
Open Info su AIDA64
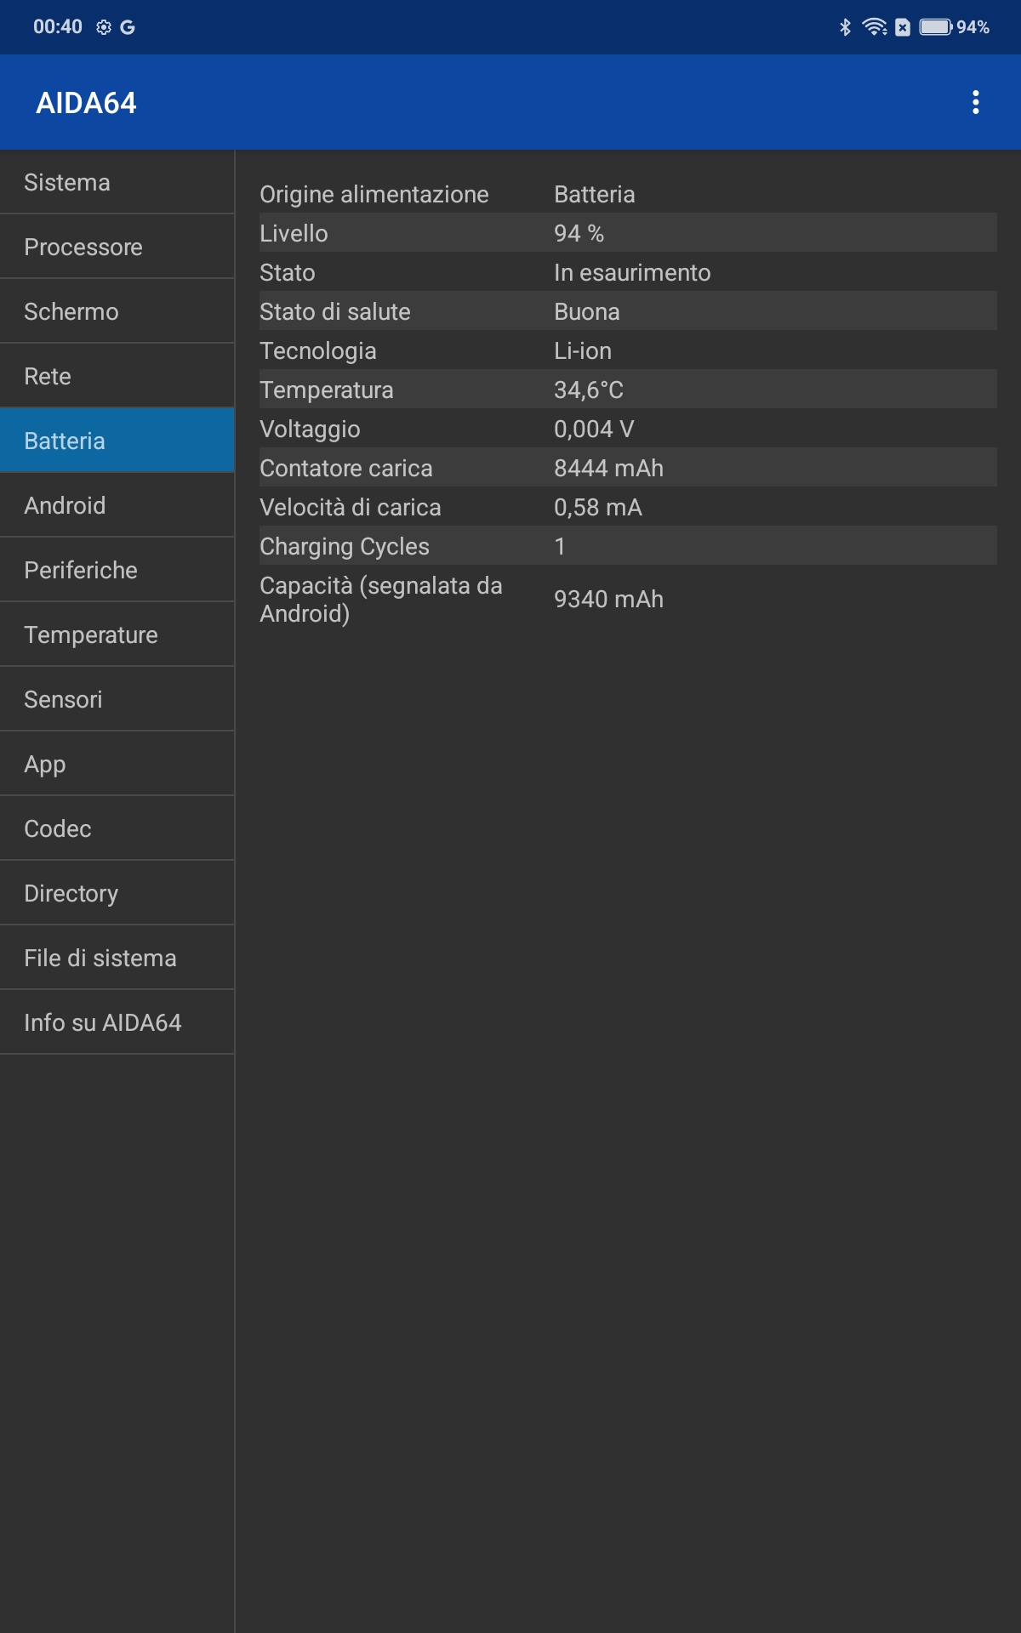tap(117, 1022)
